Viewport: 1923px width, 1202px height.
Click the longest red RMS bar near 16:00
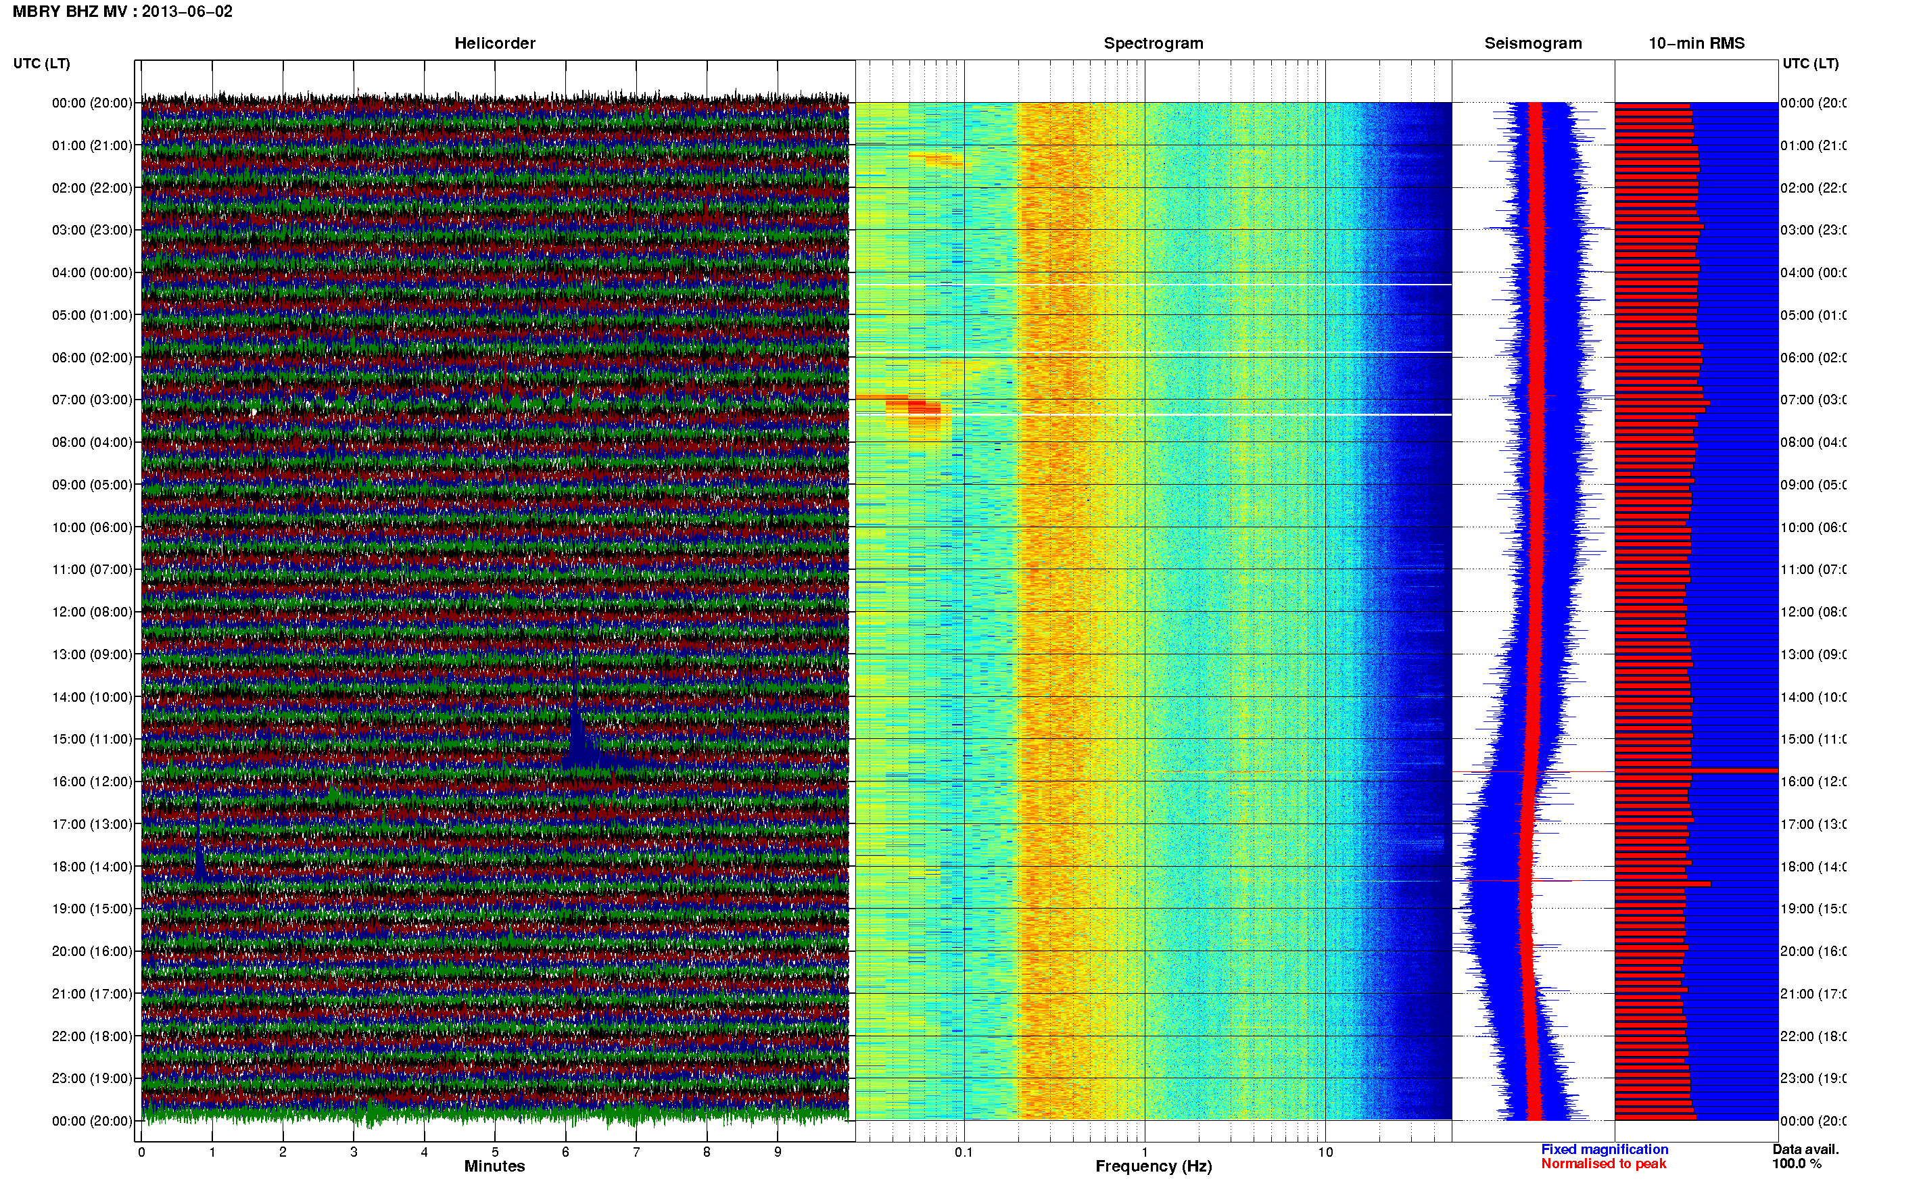coord(1696,770)
